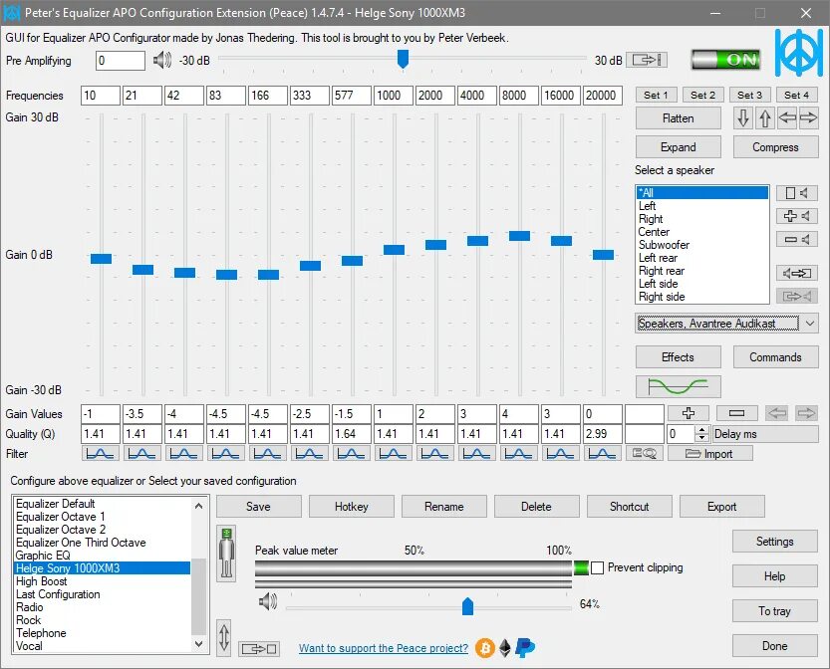This screenshot has height=669, width=830.
Task: Mute the volume speaker icon near 64%
Action: [x=268, y=602]
